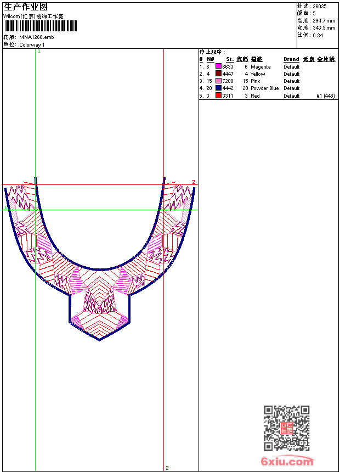Click the dark red swatch beside 4447
The height and width of the screenshot is (472, 340).
pos(218,74)
